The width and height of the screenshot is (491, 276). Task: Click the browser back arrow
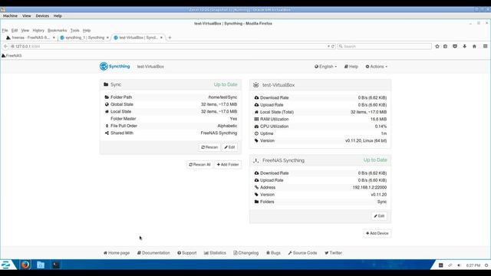pos(5,46)
